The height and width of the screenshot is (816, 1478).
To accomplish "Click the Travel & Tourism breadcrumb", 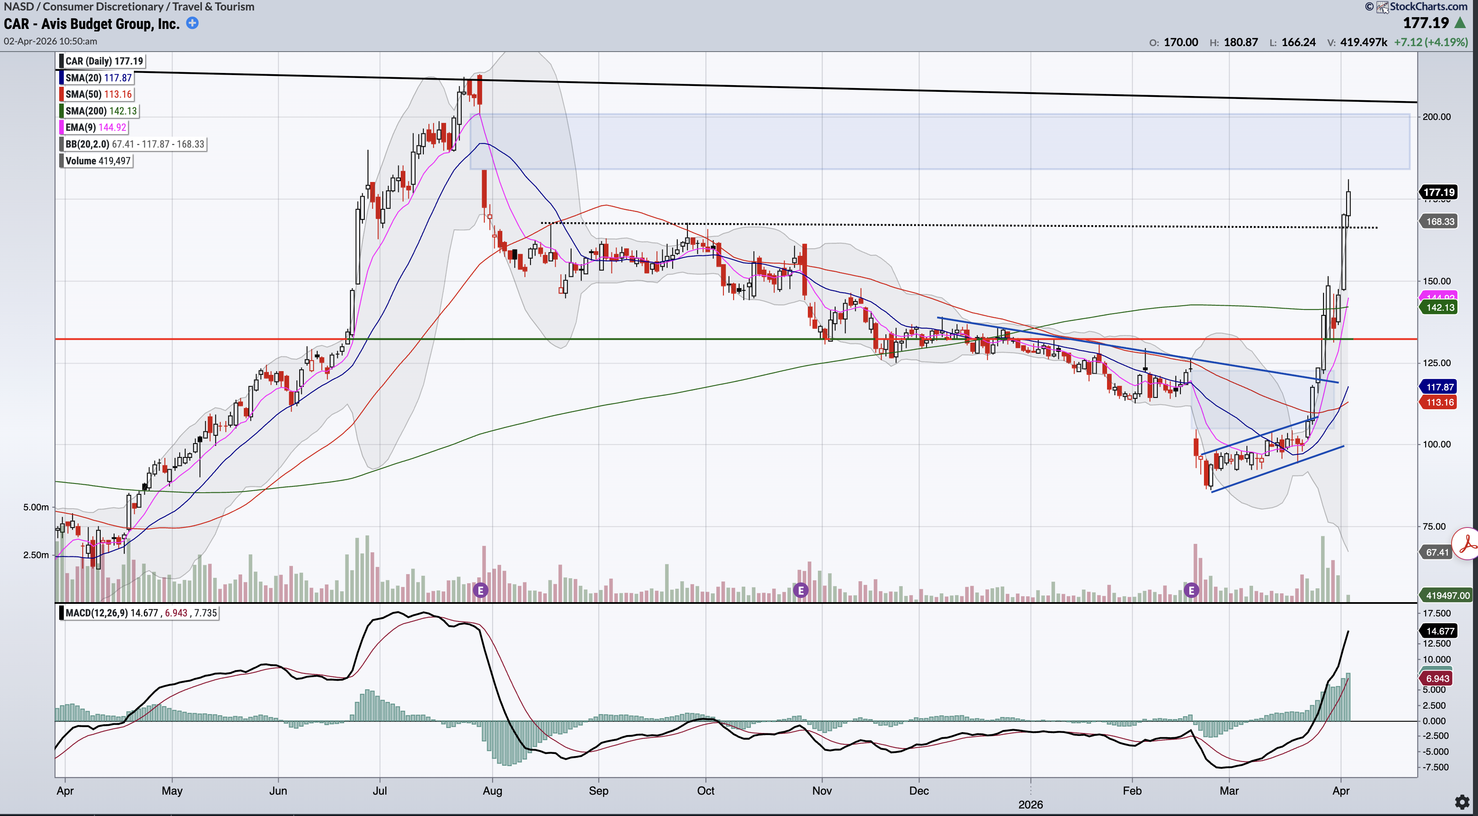I will pos(214,7).
